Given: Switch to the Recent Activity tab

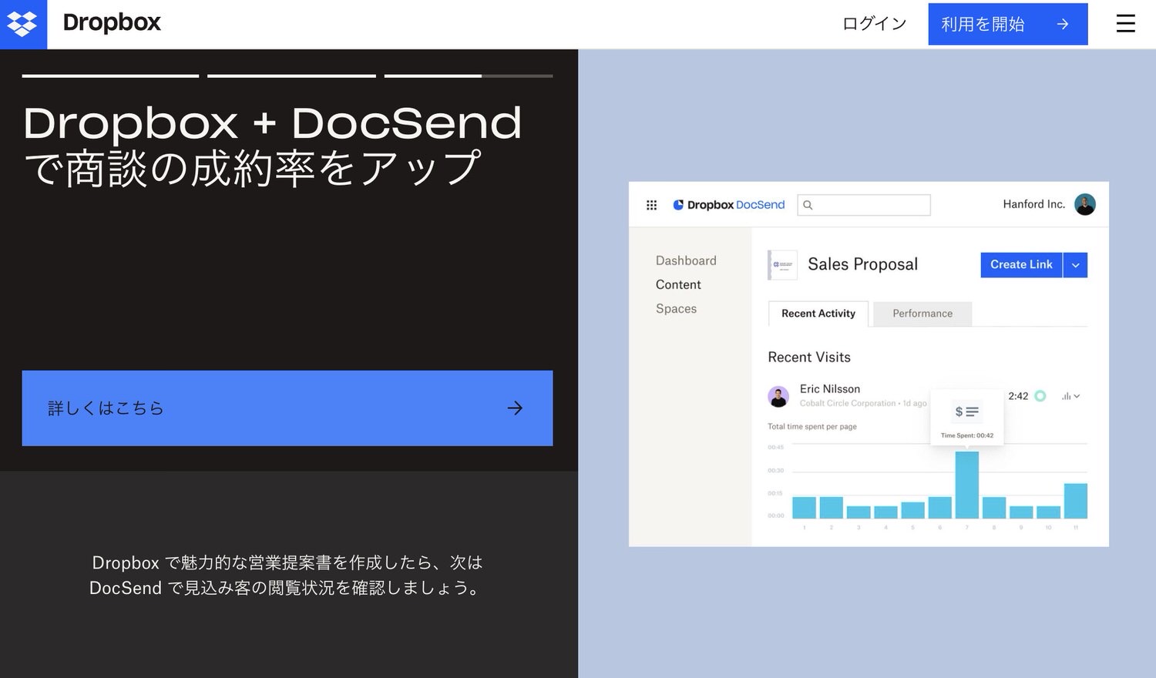Looking at the screenshot, I should [x=818, y=314].
